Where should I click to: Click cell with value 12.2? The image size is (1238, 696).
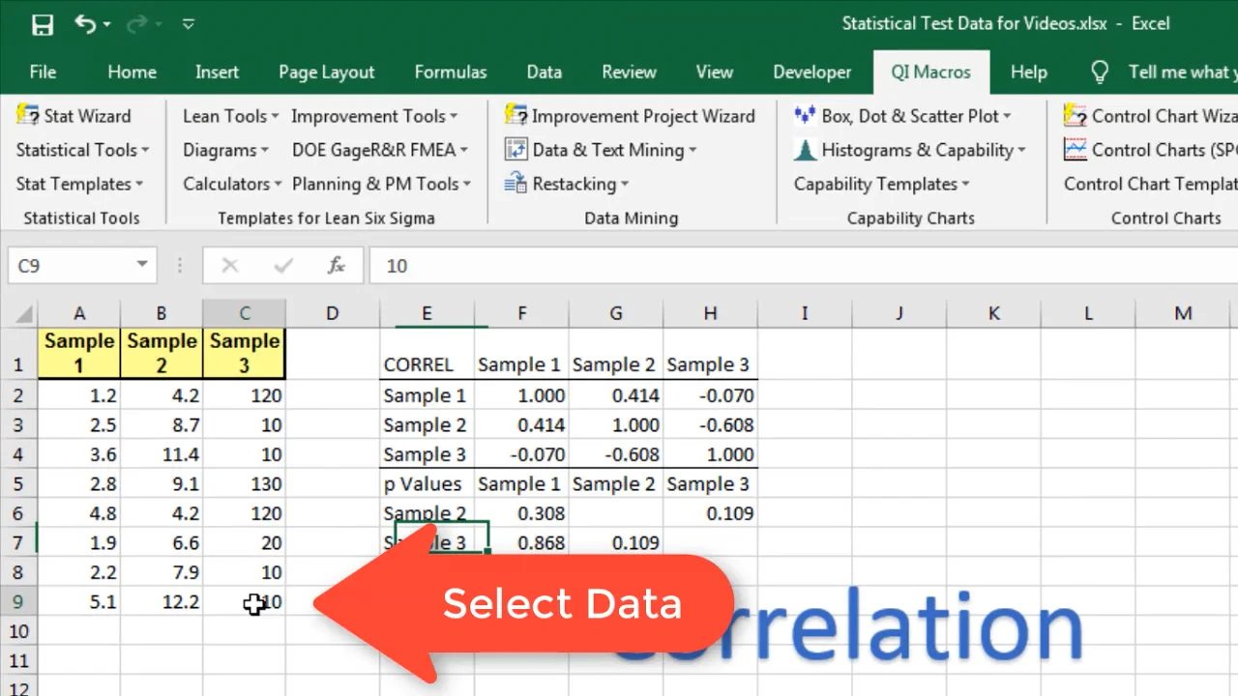(x=162, y=602)
